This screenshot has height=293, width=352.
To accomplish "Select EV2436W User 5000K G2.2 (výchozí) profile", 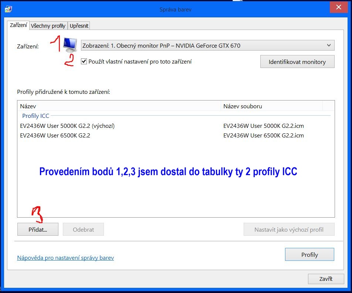I will pos(67,126).
